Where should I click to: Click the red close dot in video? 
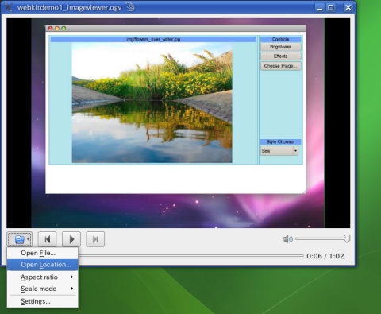[50, 29]
